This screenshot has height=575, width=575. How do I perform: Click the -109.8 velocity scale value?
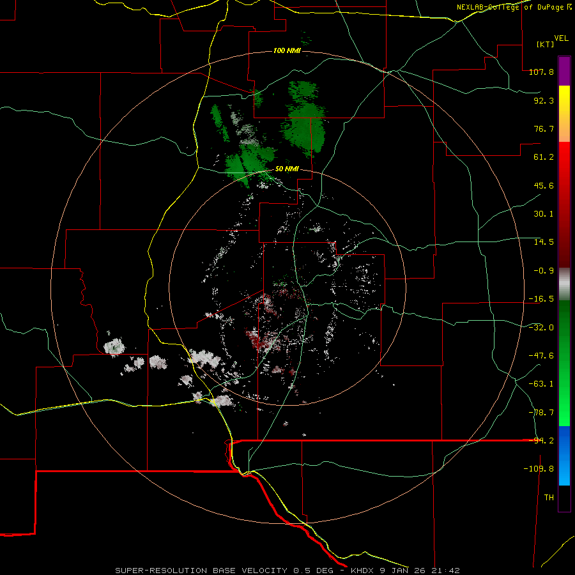point(539,469)
